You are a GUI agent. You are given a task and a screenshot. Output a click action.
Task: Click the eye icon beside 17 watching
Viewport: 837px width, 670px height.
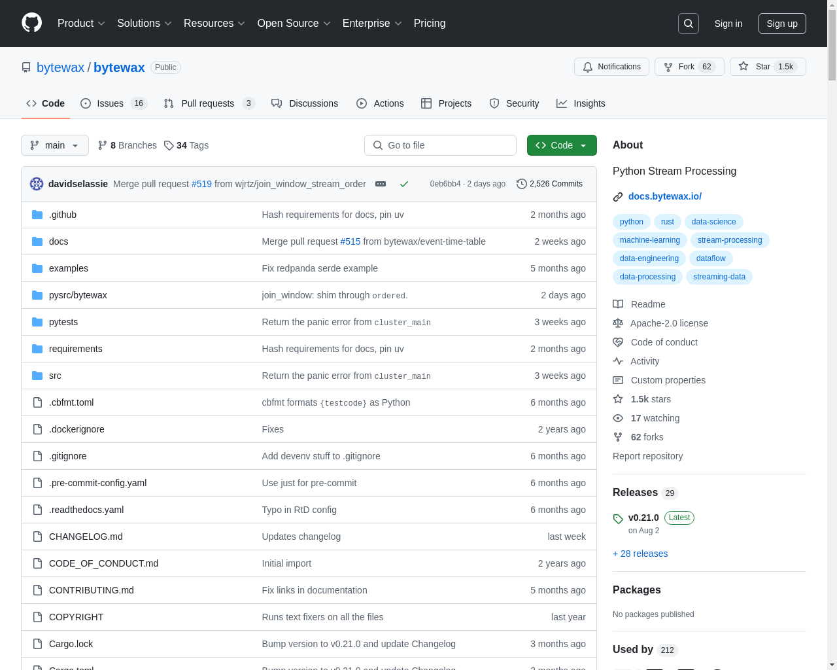pos(618,418)
